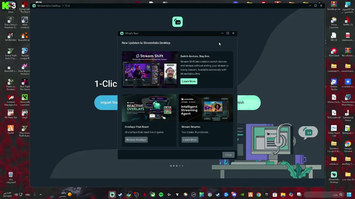Click the ENG language indicator
The height and width of the screenshot is (199, 355).
tap(28, 195)
